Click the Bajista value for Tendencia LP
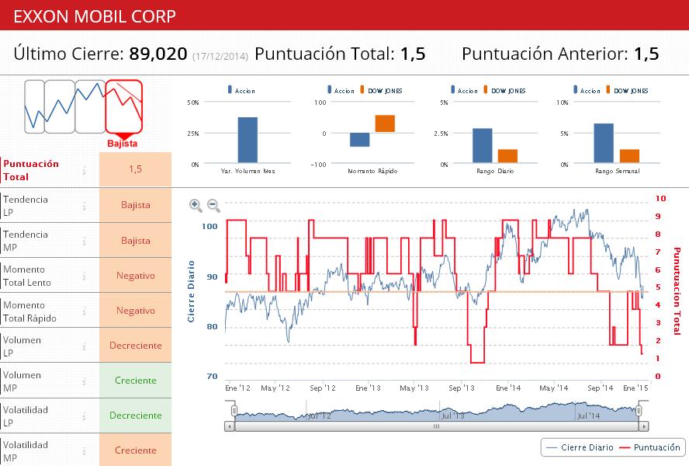This screenshot has height=466, width=689. coord(135,205)
